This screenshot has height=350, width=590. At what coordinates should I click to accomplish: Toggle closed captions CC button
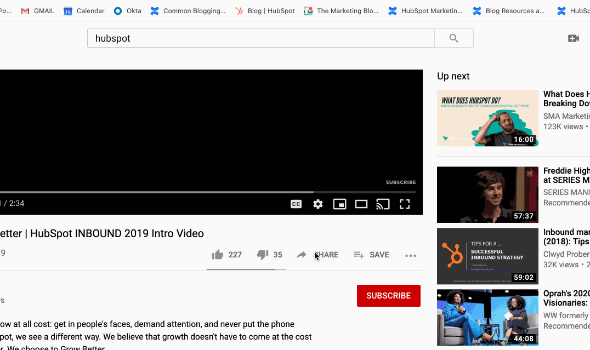coord(296,204)
